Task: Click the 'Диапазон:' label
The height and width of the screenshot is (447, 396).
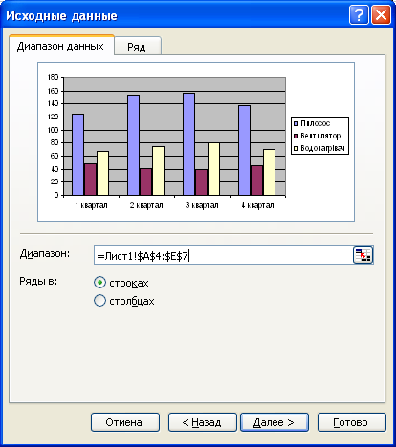Action: coord(45,254)
